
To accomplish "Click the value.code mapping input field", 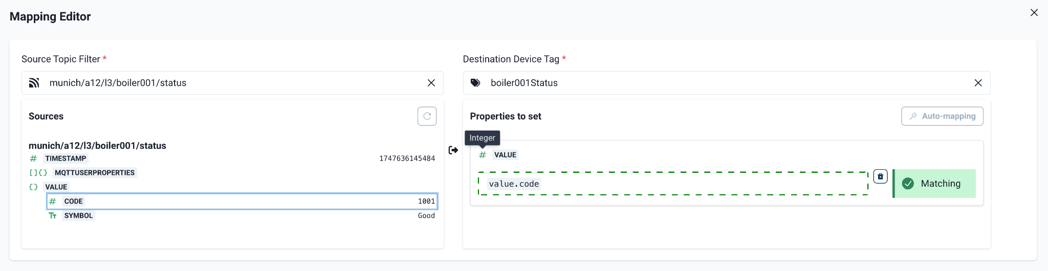I will pyautogui.click(x=672, y=184).
